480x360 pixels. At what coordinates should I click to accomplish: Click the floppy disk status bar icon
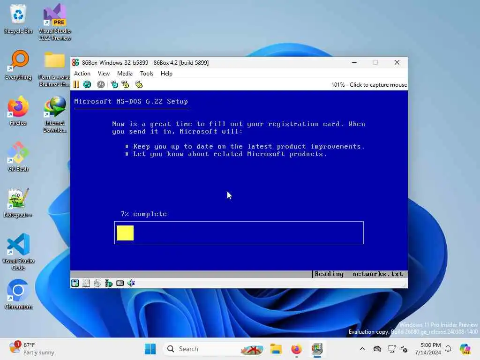point(75,283)
